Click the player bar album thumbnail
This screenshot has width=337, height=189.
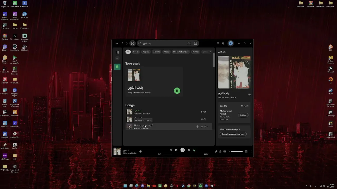click(117, 151)
